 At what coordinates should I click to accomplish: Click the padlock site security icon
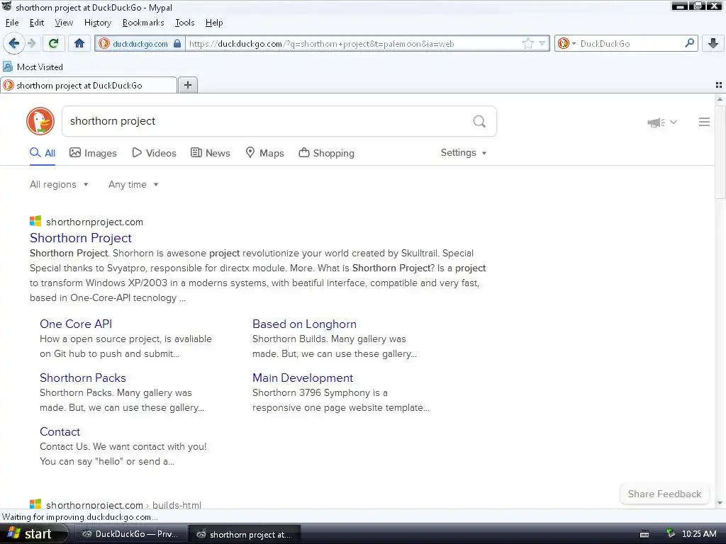click(177, 43)
